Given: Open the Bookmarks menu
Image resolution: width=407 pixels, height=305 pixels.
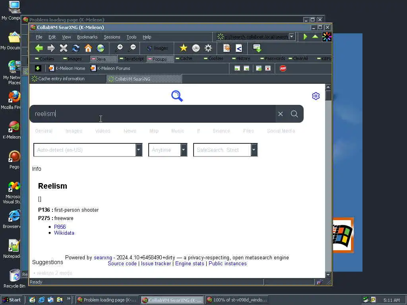Looking at the screenshot, I should tap(87, 37).
